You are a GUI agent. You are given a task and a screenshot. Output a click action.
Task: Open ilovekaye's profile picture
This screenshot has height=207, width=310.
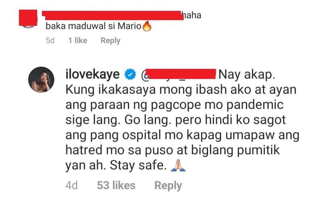(41, 79)
